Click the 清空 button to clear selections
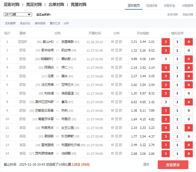This screenshot has height=172, width=196. pos(146,165)
